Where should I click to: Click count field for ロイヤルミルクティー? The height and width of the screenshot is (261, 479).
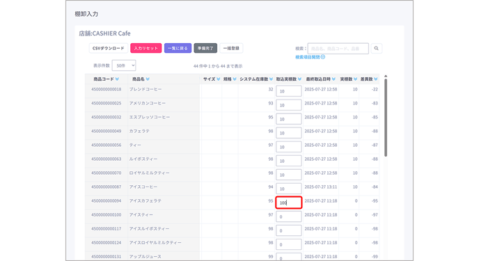(289, 175)
